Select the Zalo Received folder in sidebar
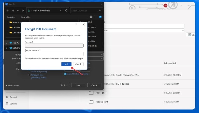This screenshot has width=199, height=113. tap(15, 32)
